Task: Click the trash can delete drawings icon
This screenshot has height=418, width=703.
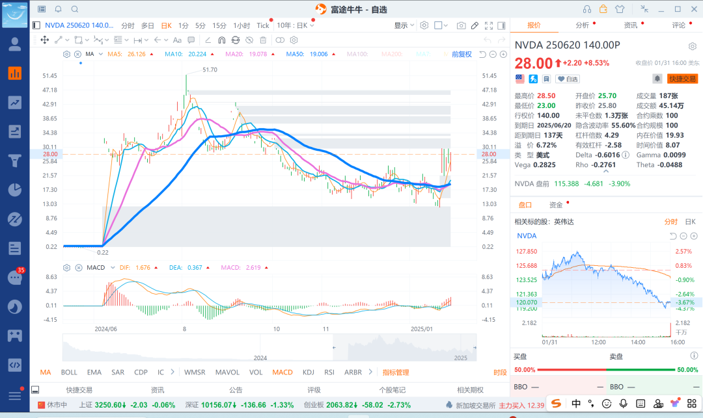Action: (x=263, y=40)
